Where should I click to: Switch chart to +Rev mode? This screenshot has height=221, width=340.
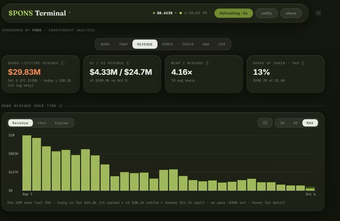[x=41, y=123]
